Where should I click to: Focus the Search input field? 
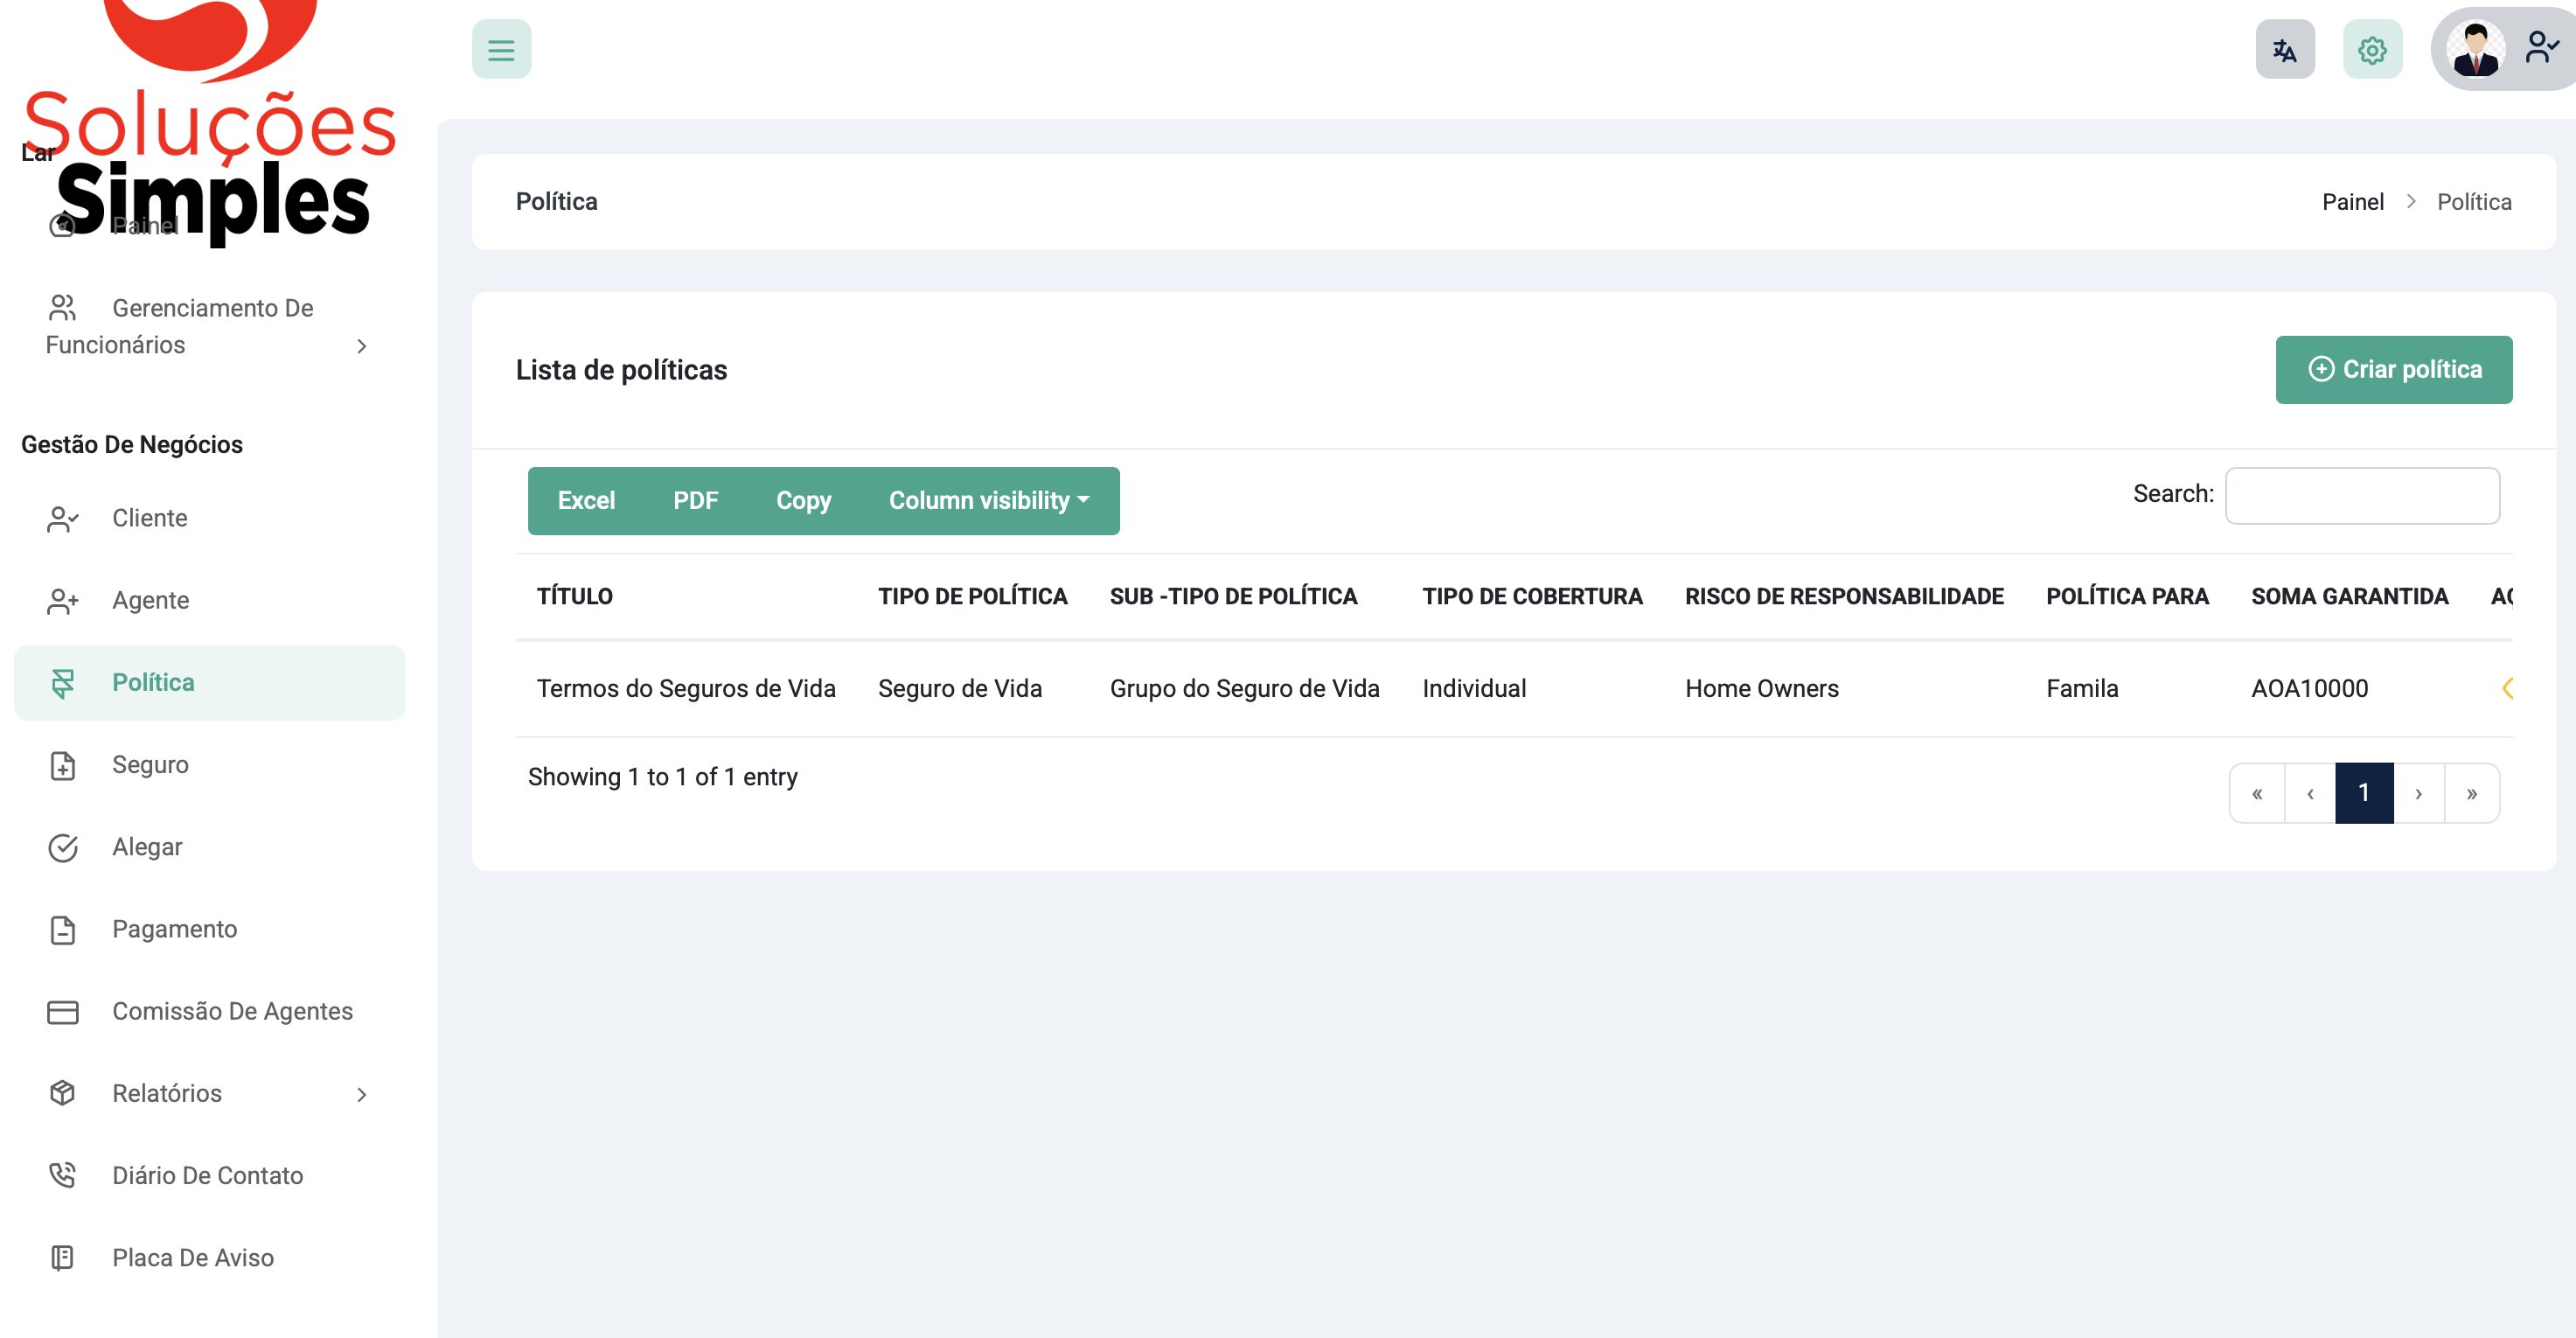[2361, 495]
